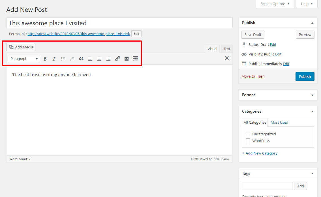Check the Uncategorized category
This screenshot has height=197, width=321.
pos(248,134)
